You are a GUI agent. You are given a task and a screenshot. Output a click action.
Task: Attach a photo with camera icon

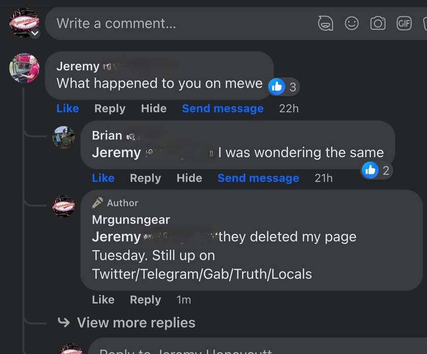[378, 23]
